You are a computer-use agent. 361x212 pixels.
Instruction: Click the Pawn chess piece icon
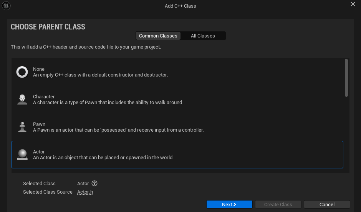(x=22, y=127)
